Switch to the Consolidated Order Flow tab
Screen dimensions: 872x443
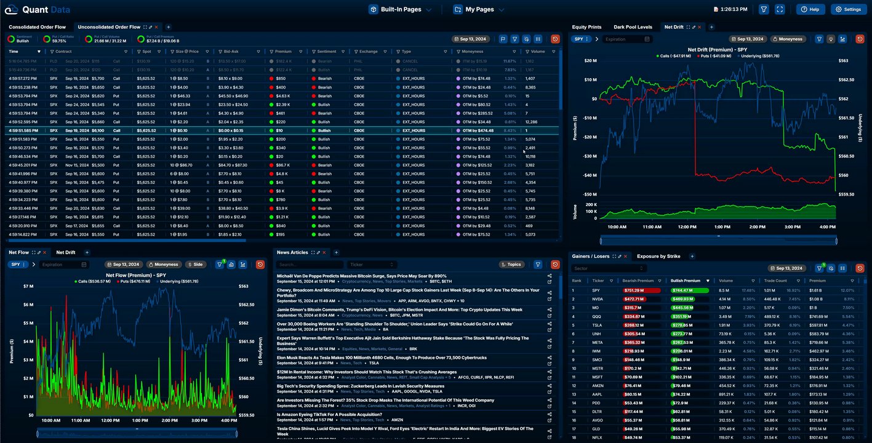coord(37,27)
